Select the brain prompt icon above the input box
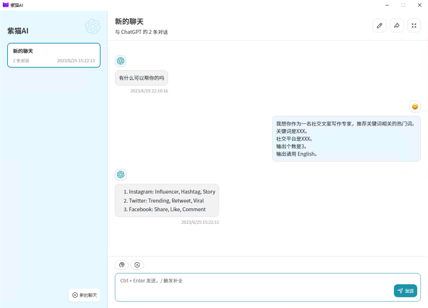 click(x=121, y=265)
